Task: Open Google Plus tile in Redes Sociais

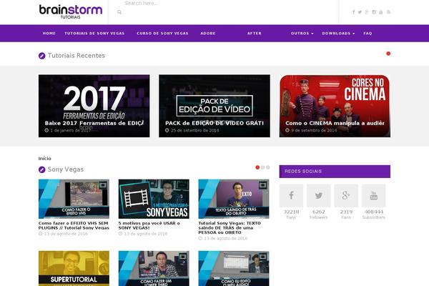Action: (346, 195)
